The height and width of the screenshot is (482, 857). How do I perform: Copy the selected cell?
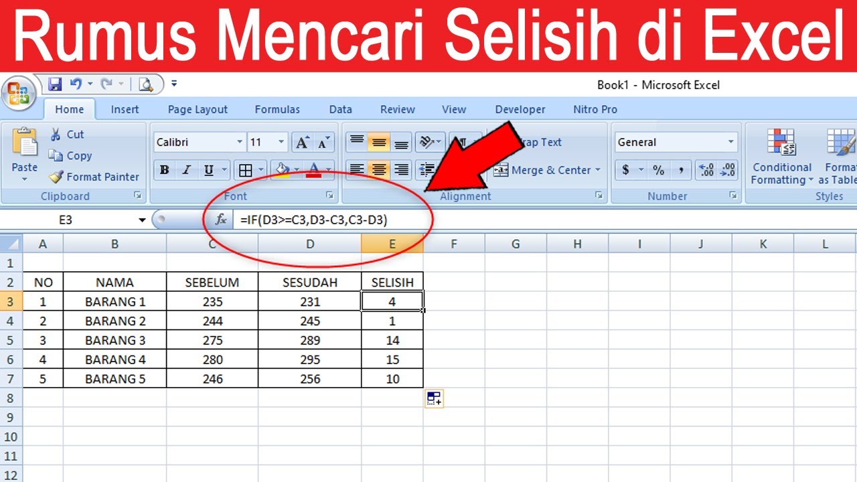[x=70, y=155]
